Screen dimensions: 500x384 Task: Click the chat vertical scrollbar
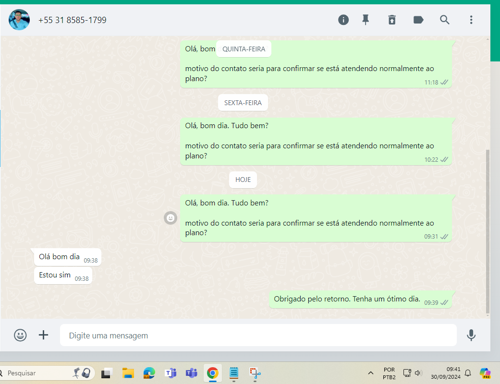click(488, 230)
